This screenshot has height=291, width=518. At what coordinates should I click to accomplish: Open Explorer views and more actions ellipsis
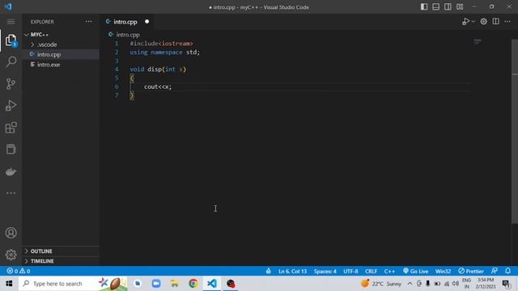[x=88, y=22]
